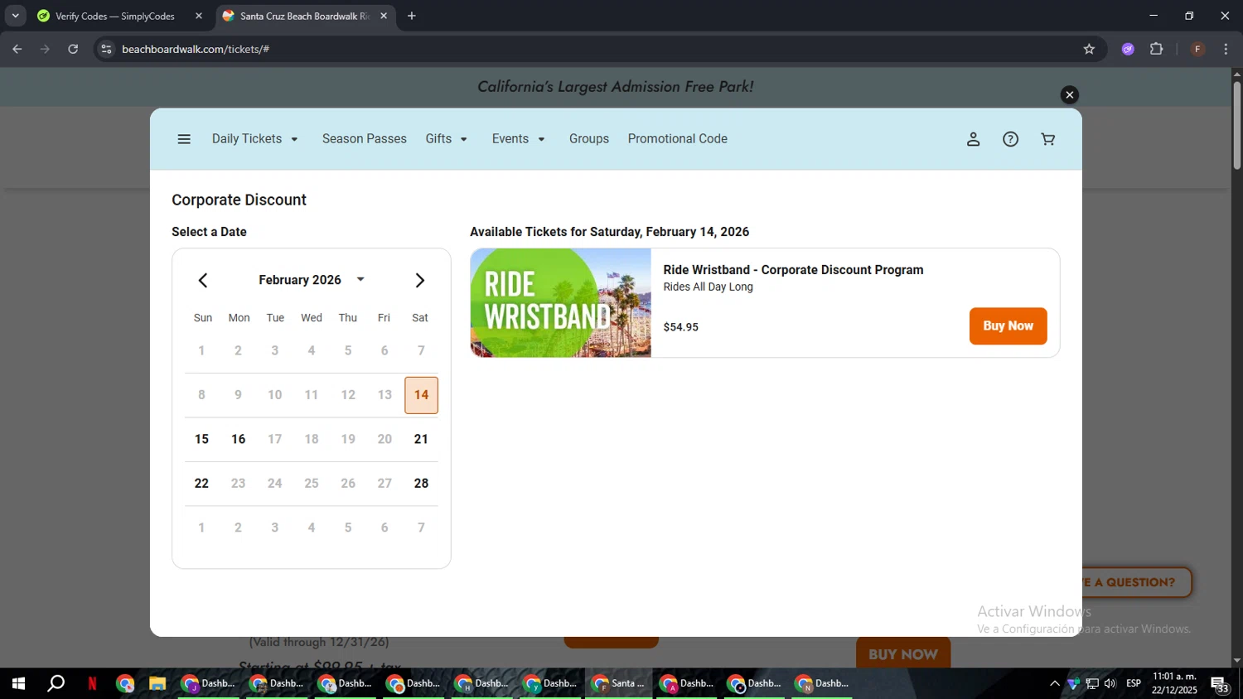The height and width of the screenshot is (699, 1243).
Task: Expand the Daily Tickets menu
Action: [x=255, y=139]
